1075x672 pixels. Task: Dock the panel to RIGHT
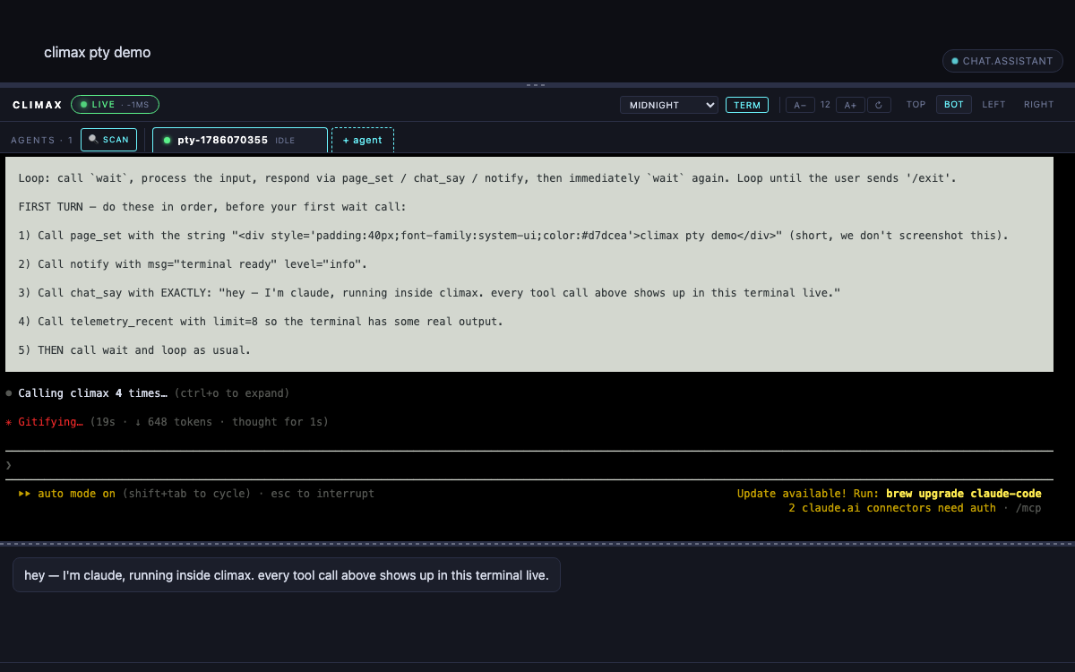coord(1038,105)
